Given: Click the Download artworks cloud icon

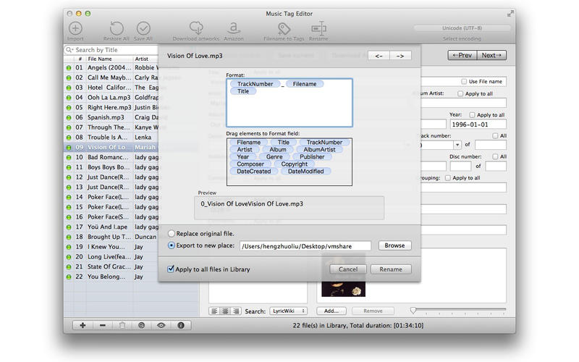Looking at the screenshot, I should tap(195, 28).
